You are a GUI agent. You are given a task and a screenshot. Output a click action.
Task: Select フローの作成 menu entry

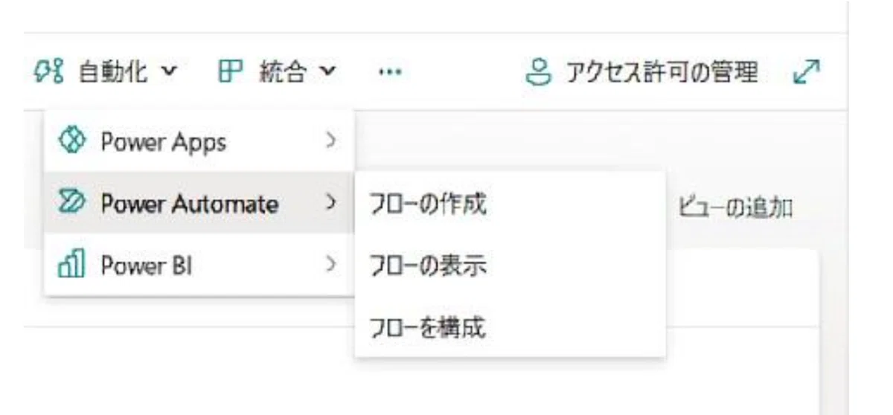510,203
